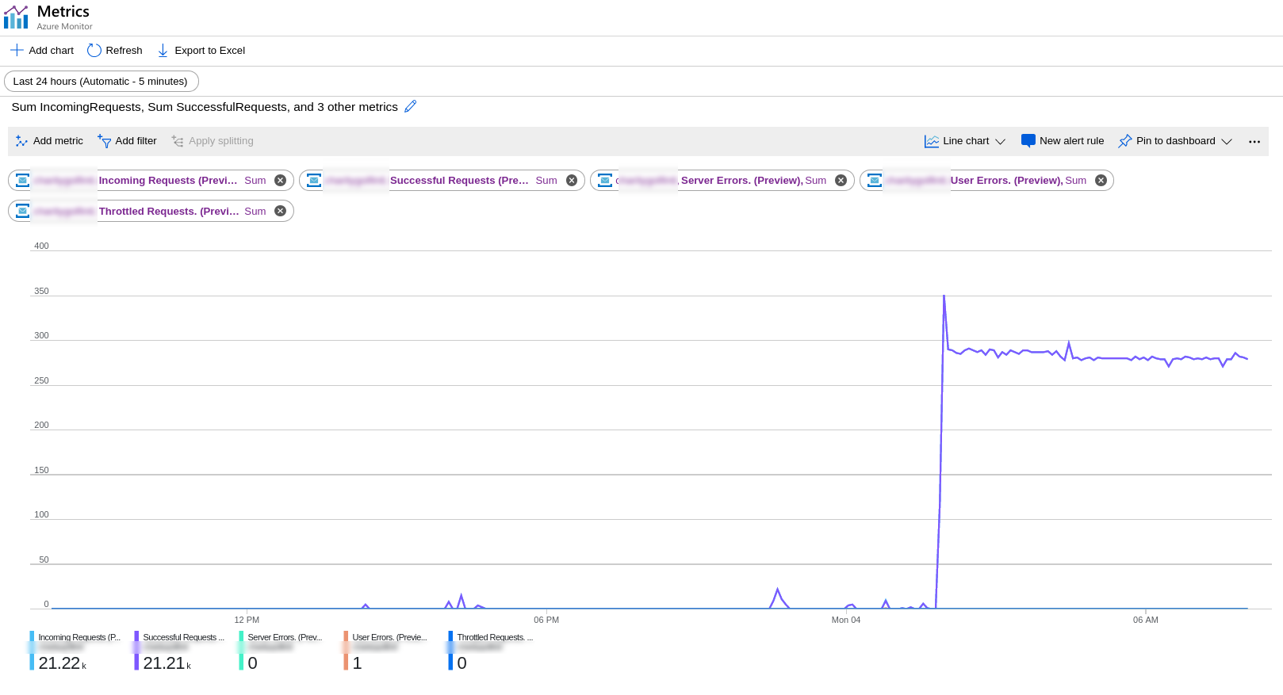Select User Errors metric name in pill

click(x=1007, y=180)
